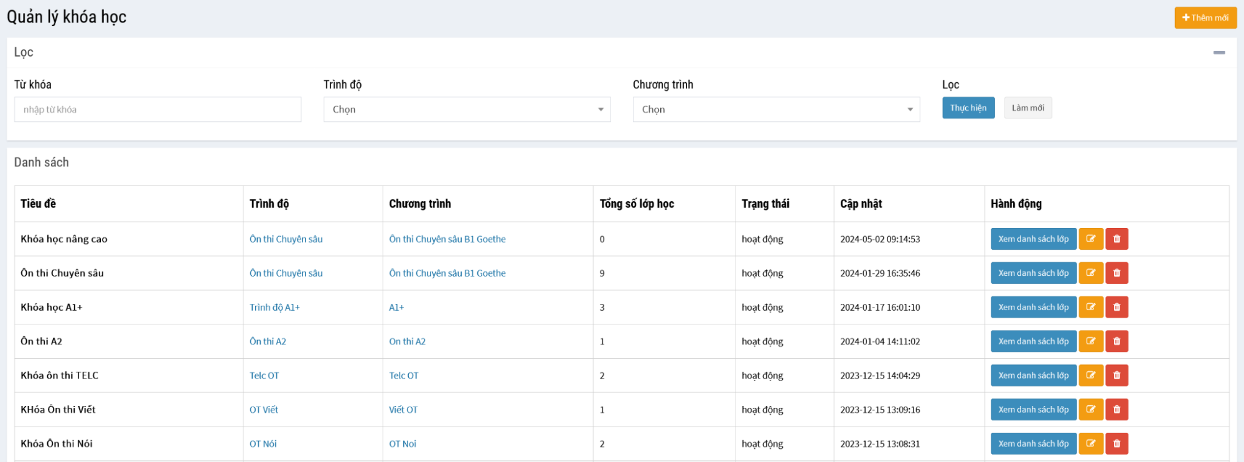The image size is (1244, 462).
Task: Xem danh sách lớp for Ôn thi A2
Action: [1033, 342]
